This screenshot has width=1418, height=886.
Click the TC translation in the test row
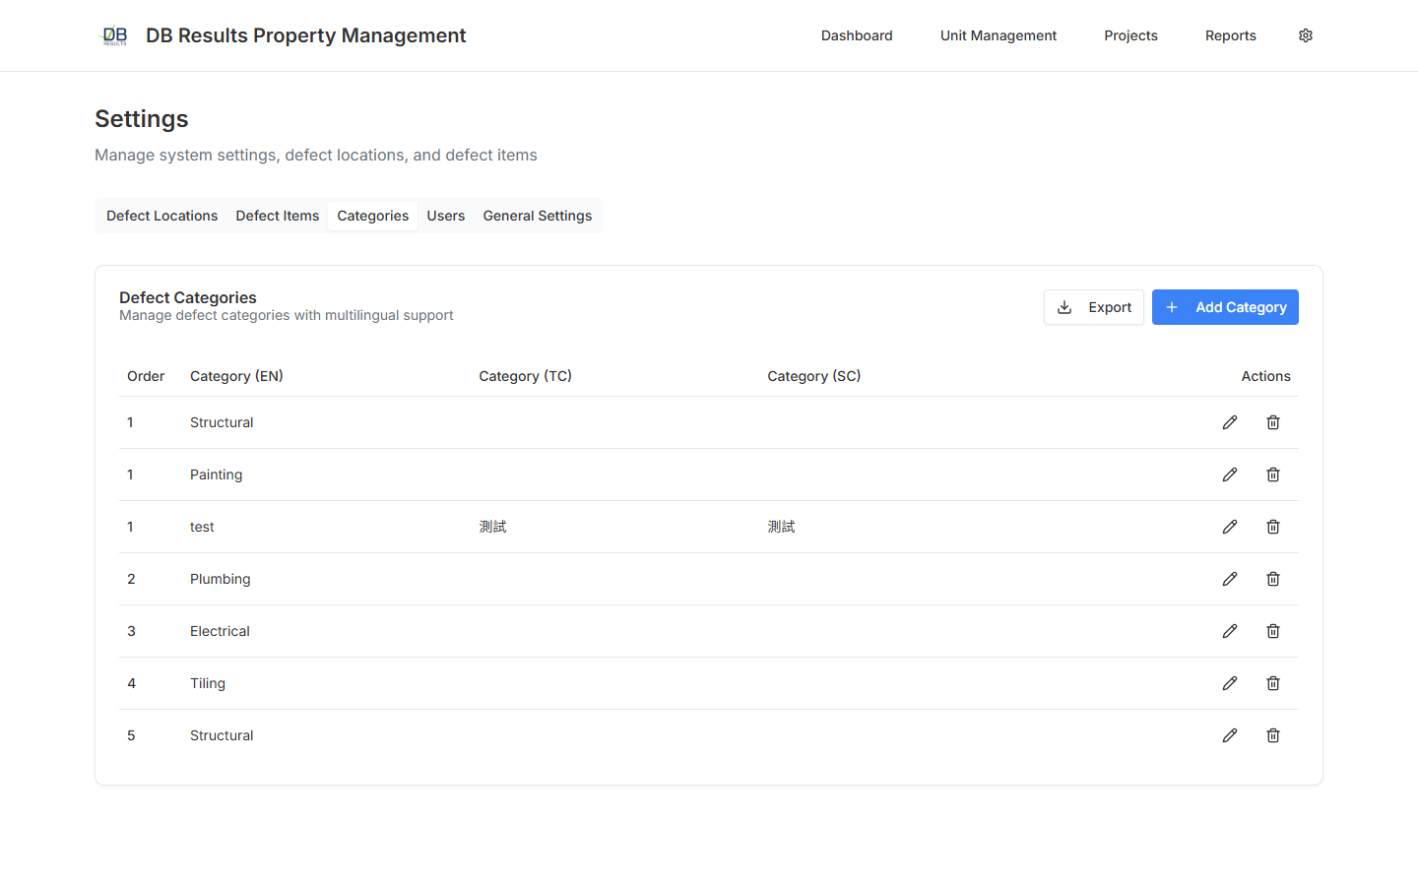point(492,527)
